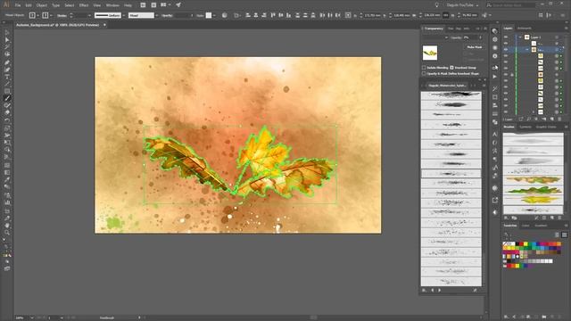Select the Rectangle tool
The height and width of the screenshot is (321, 571).
point(7,91)
